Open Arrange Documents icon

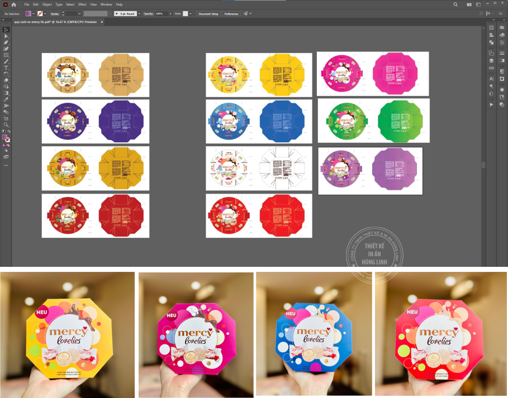469,4
